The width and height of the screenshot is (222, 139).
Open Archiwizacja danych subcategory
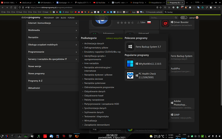pyautogui.click(x=94, y=44)
